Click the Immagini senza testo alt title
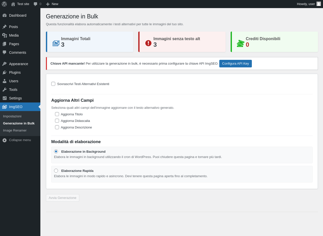Image resolution: width=323 pixels, height=236 pixels. click(x=177, y=39)
